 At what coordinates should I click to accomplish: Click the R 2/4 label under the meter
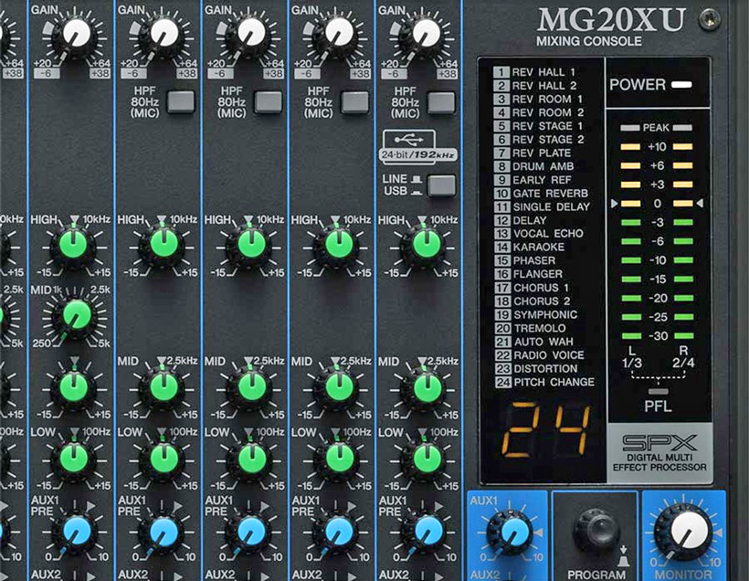pos(683,357)
